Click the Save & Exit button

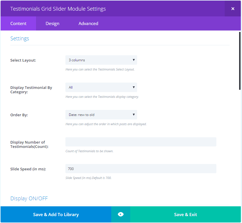186,214
